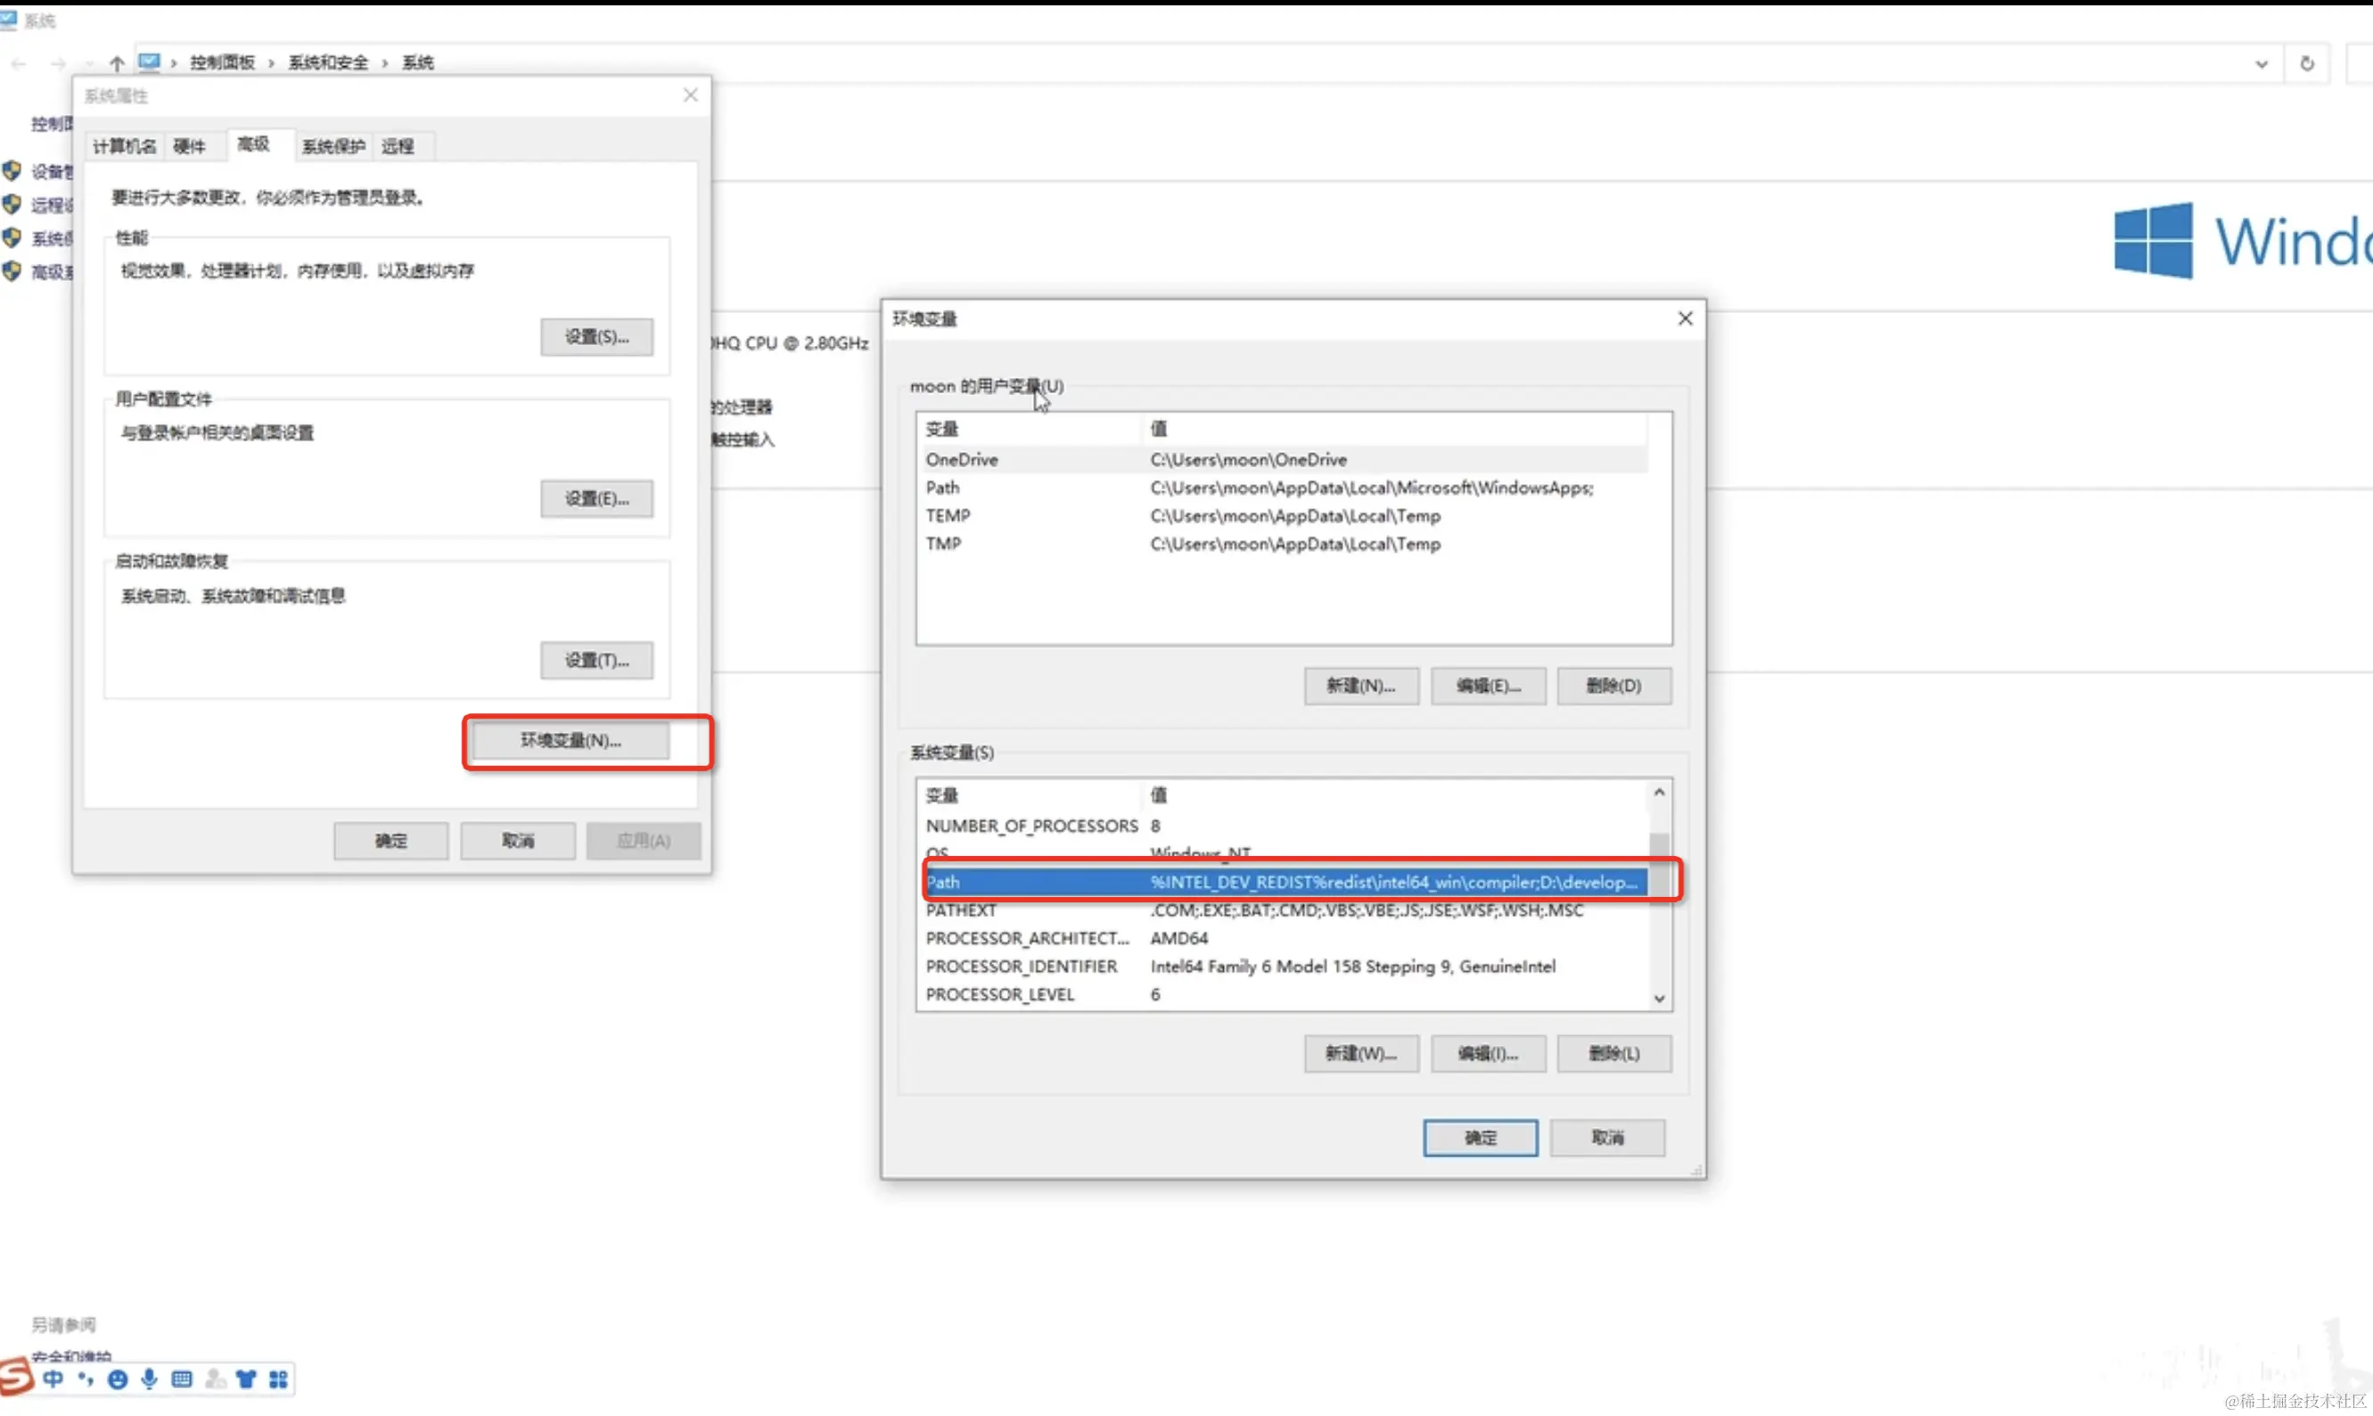Viewport: 2373px width, 1416px height.
Task: Click 编辑(I)... under the system variables
Action: tap(1487, 1053)
